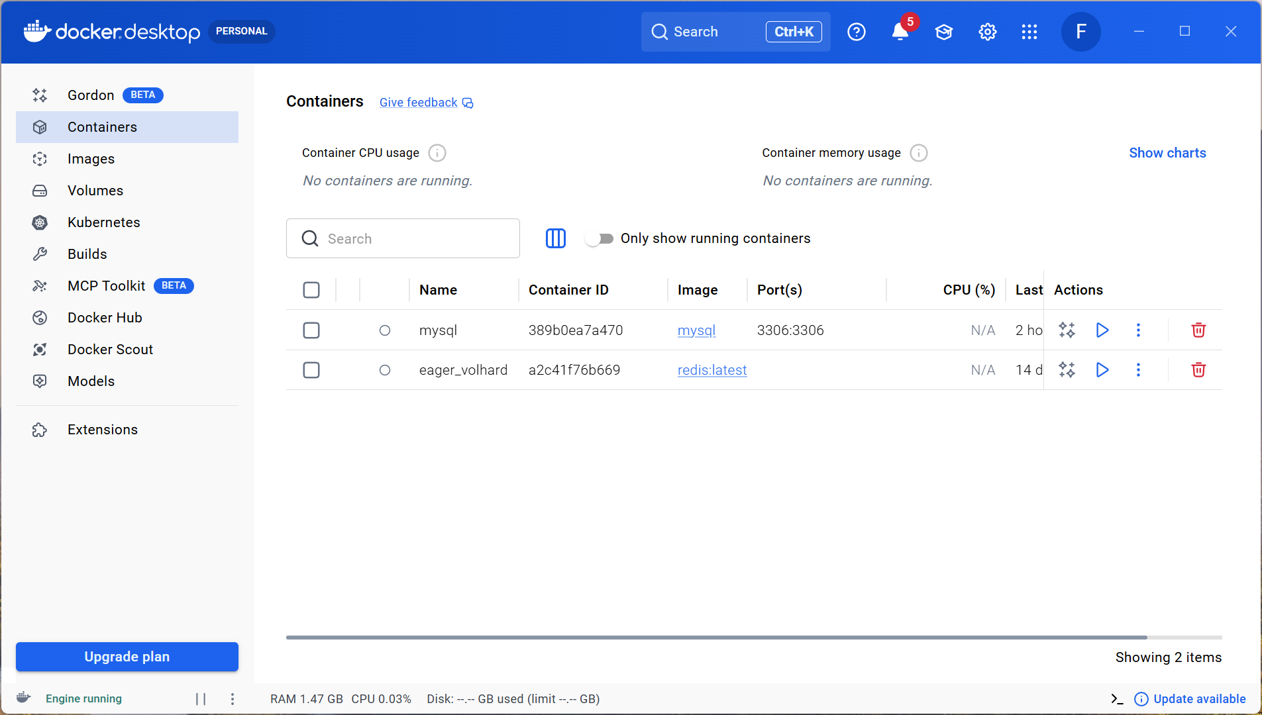Click the Docker Scout sidebar icon
Viewport: 1262px width, 715px height.
(x=40, y=350)
